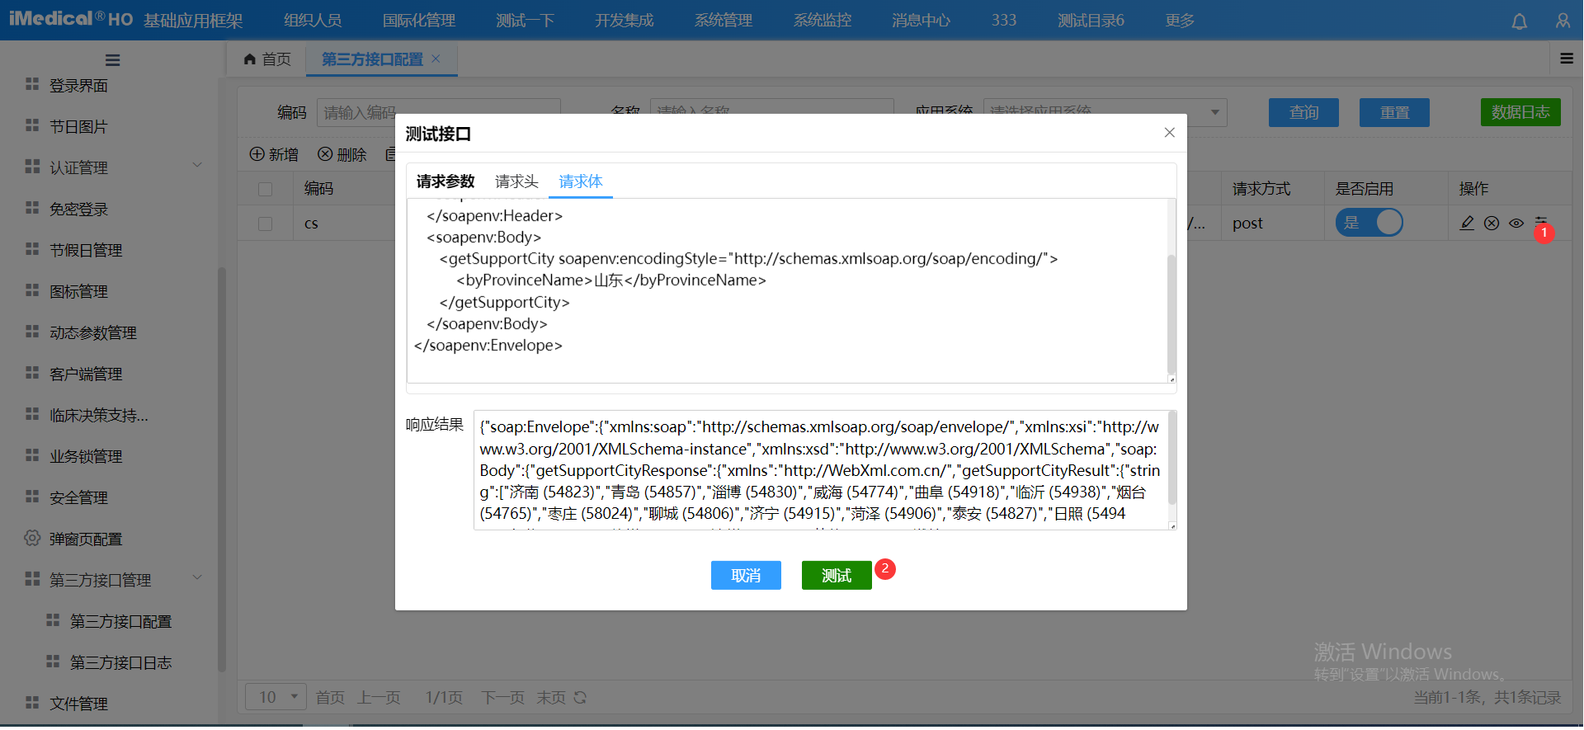Screen dimensions: 1584x730
Task: Click the edit pencil icon in cs row
Action: tap(1467, 224)
